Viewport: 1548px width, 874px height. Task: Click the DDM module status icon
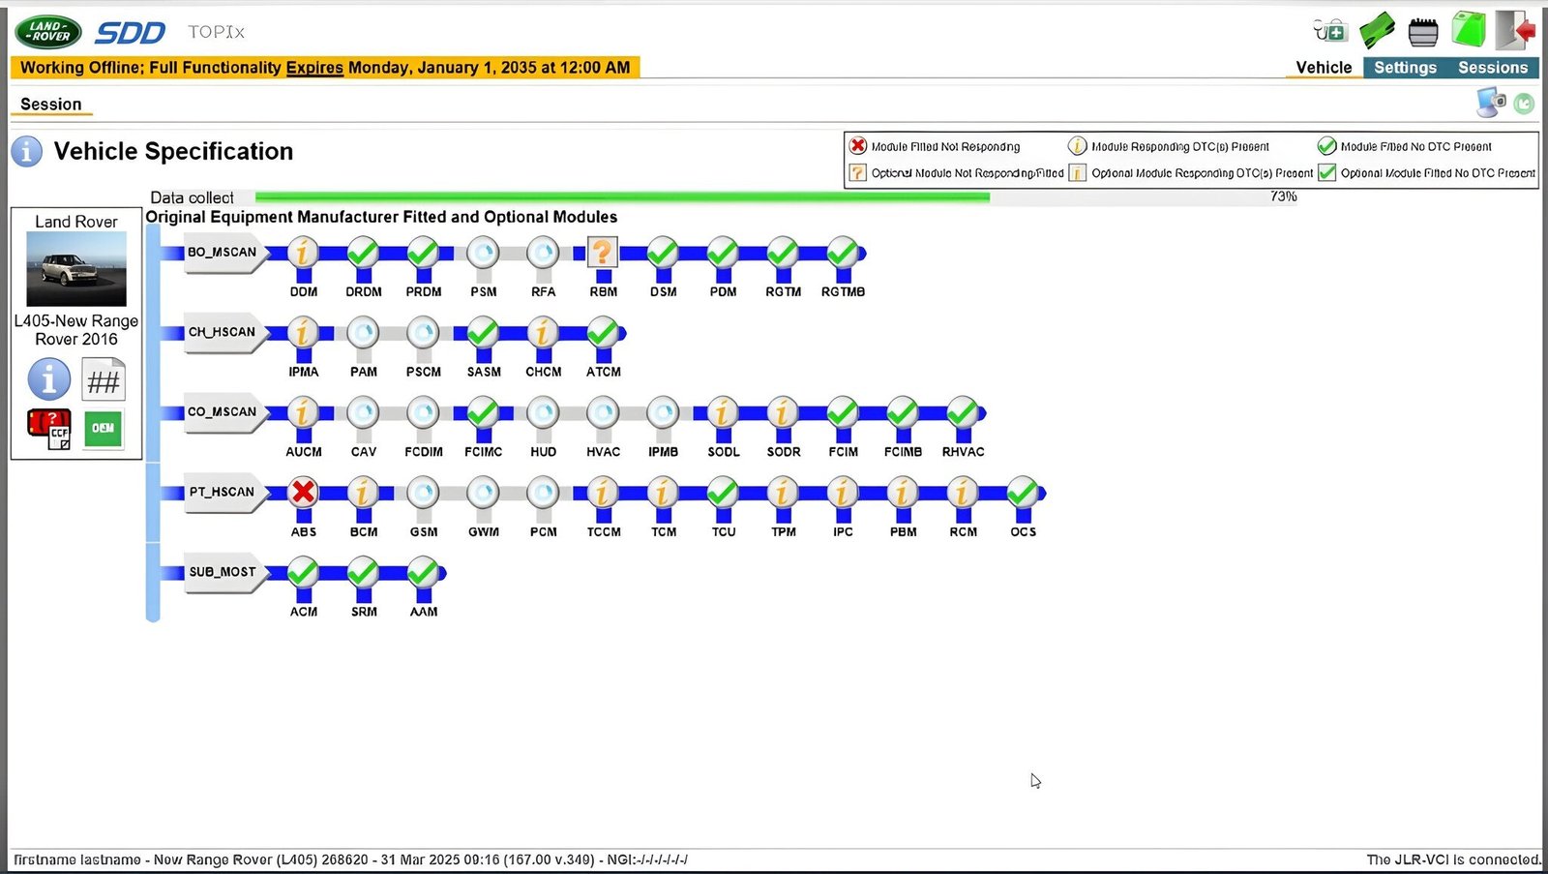(x=303, y=254)
